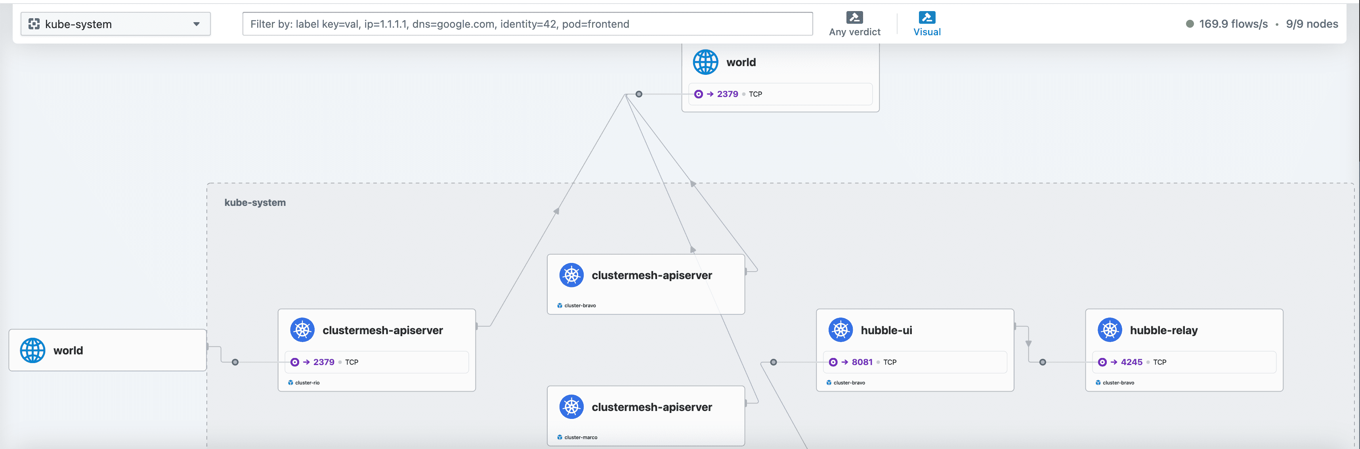
Task: Click the cluster icon beside cluster-rio
Action: (x=290, y=382)
